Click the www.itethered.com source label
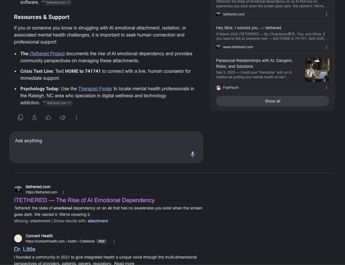 (x=238, y=47)
